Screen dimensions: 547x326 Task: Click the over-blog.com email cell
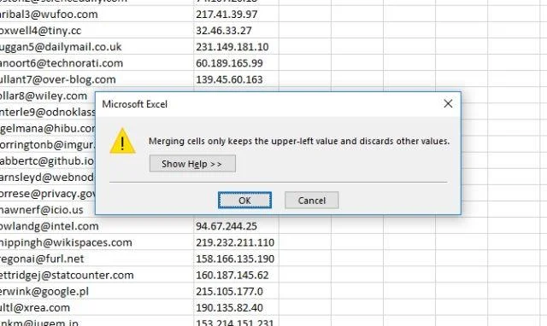(x=97, y=79)
